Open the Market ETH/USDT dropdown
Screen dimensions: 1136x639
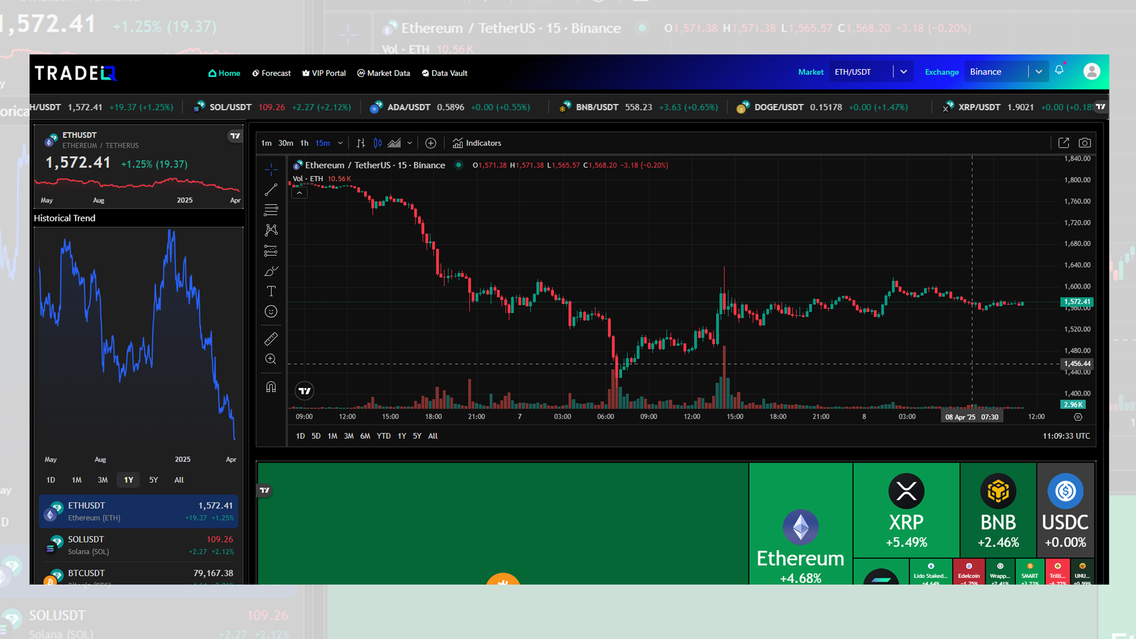(871, 72)
